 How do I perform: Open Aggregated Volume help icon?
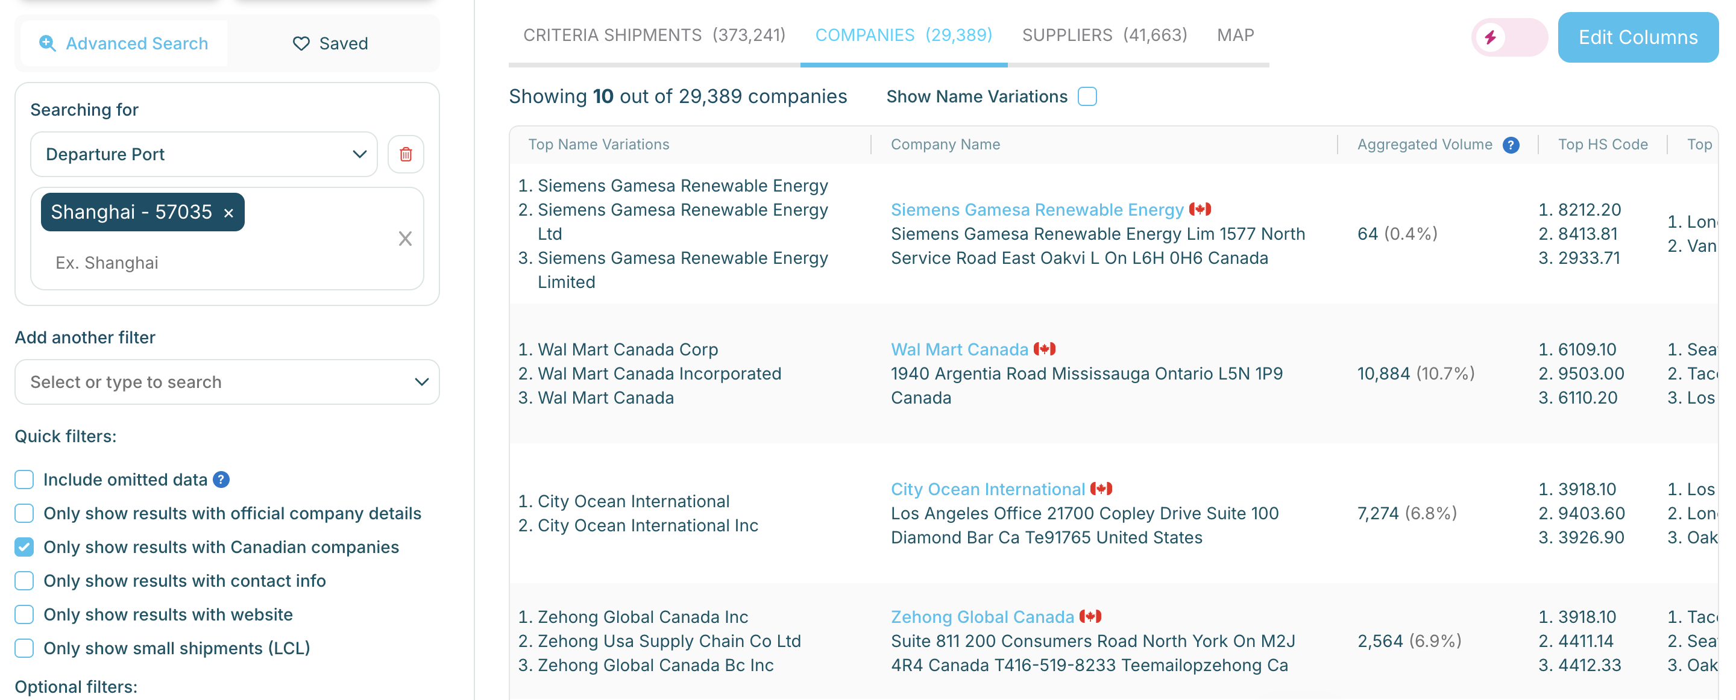pos(1511,145)
